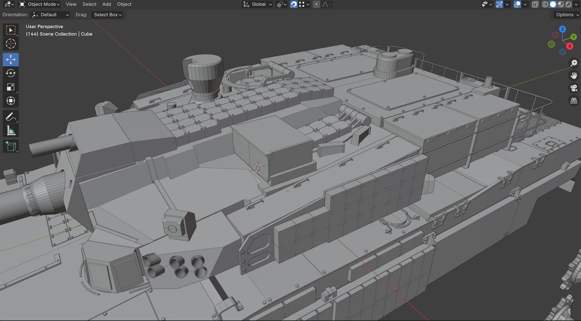Open the Select Box drag dropdown

[107, 15]
